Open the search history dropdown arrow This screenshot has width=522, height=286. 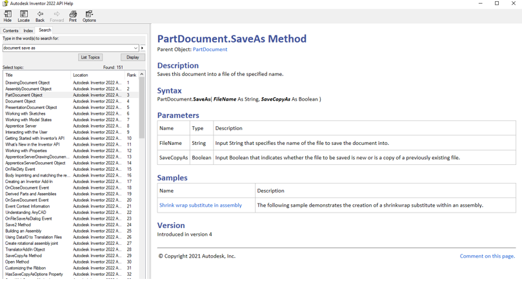pos(136,48)
